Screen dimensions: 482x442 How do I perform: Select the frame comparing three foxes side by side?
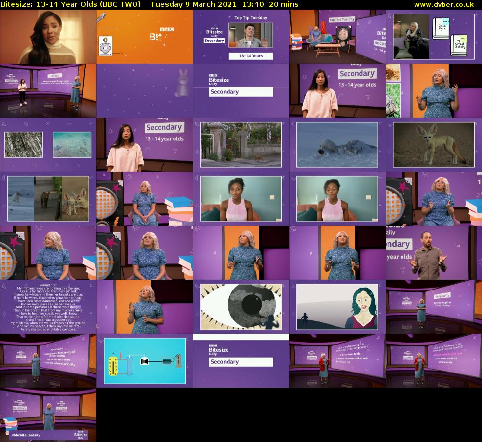pyautogui.click(x=48, y=199)
